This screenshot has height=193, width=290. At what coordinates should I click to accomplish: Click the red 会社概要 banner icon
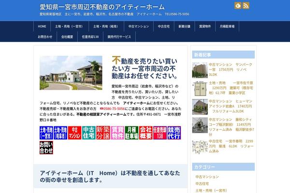[146, 133]
